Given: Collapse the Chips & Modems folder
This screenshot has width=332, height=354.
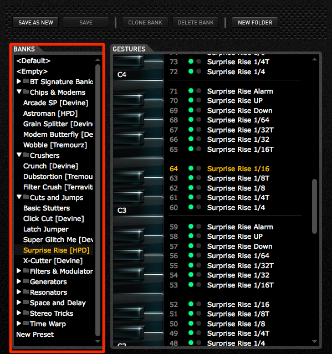Looking at the screenshot, I should click(x=19, y=91).
